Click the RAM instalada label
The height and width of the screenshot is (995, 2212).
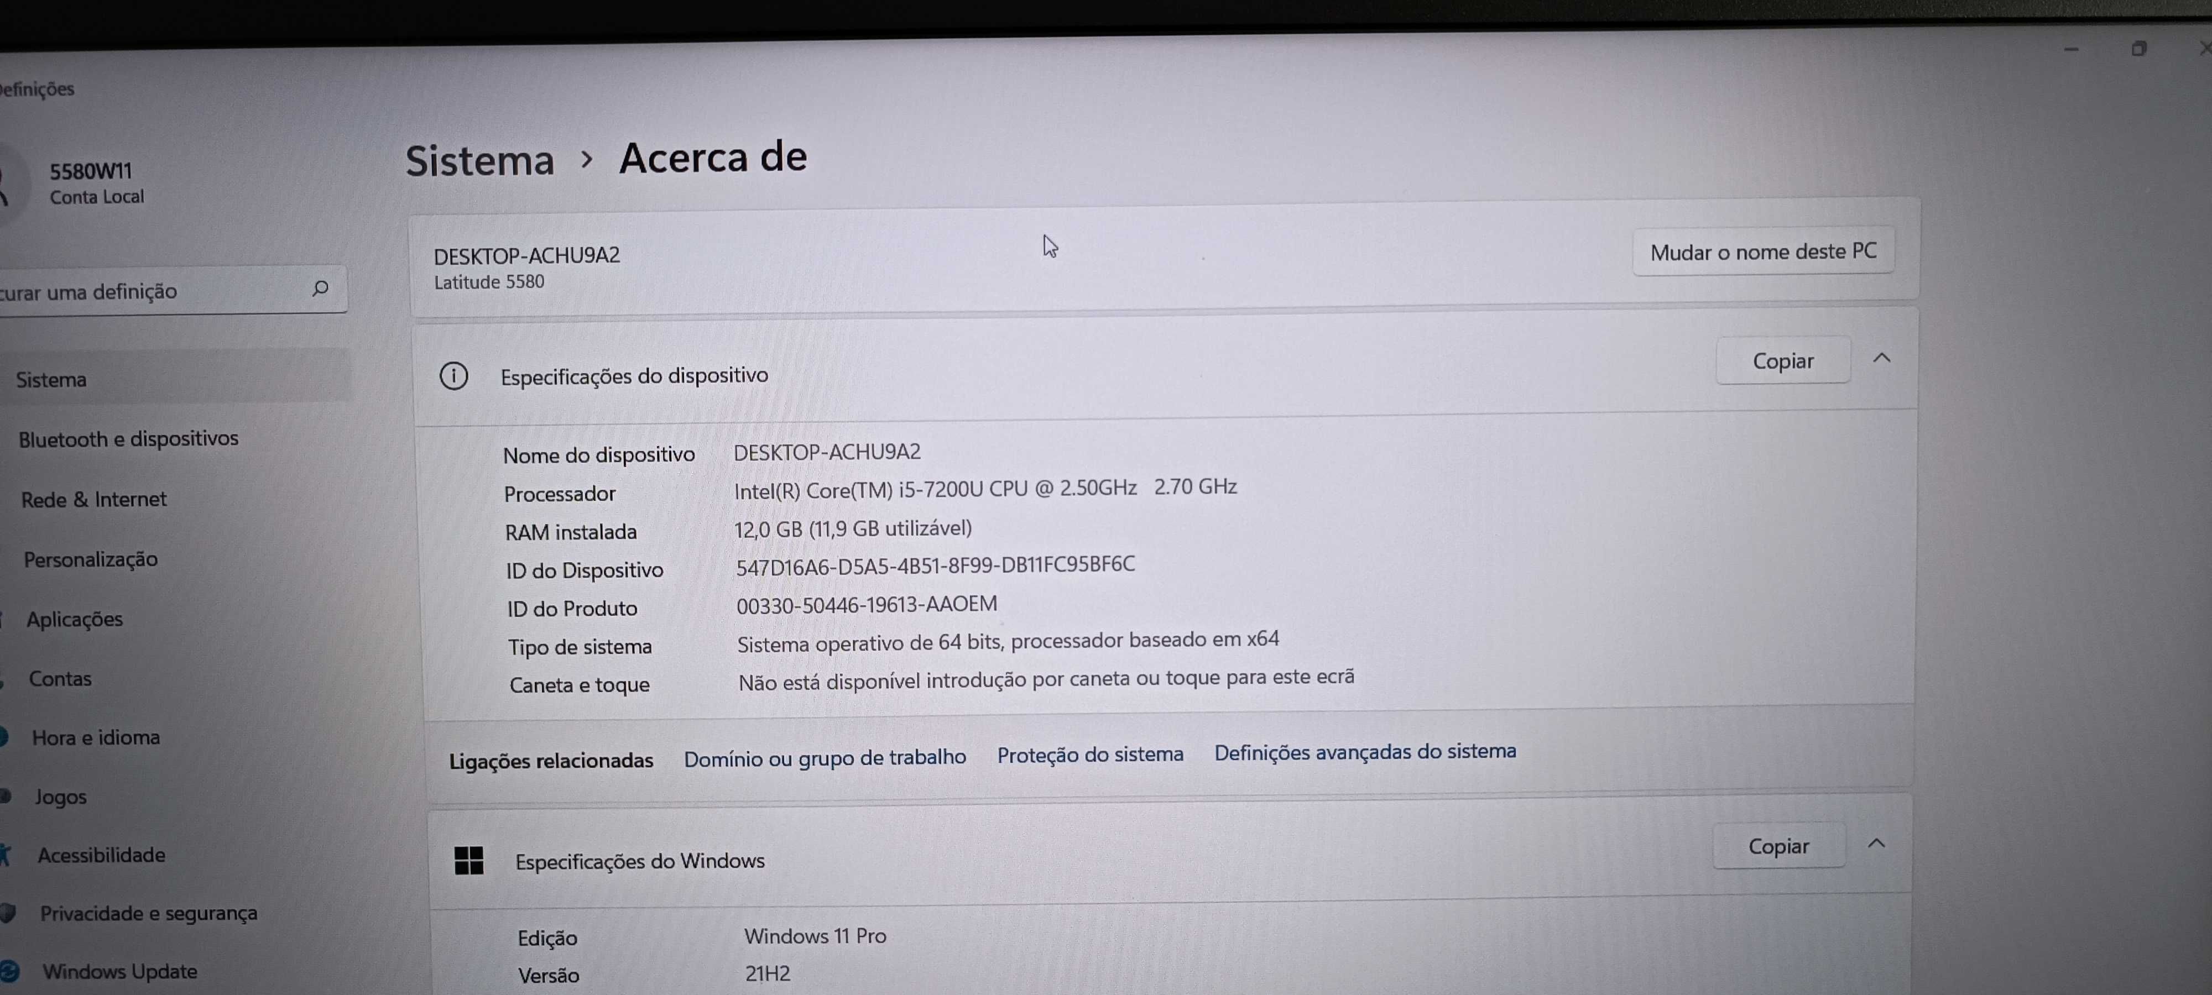click(570, 532)
